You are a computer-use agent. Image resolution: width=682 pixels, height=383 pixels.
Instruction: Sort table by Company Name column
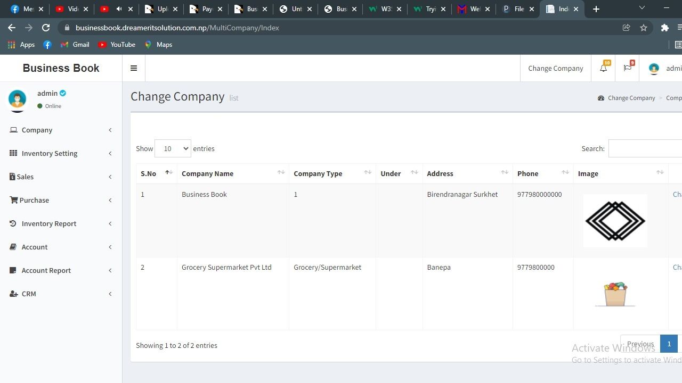click(232, 173)
